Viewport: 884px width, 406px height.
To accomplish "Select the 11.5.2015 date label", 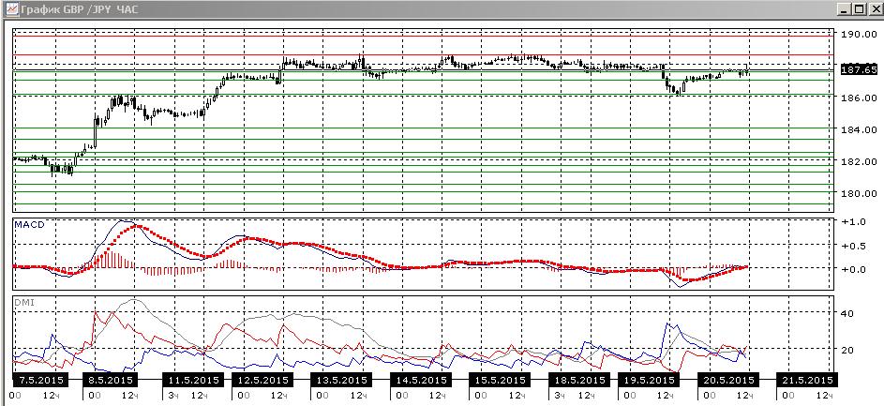I will coord(190,380).
